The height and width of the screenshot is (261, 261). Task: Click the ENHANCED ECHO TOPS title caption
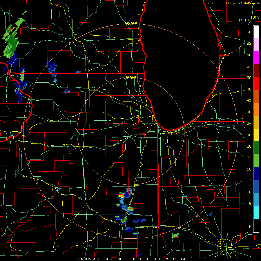[132, 259]
